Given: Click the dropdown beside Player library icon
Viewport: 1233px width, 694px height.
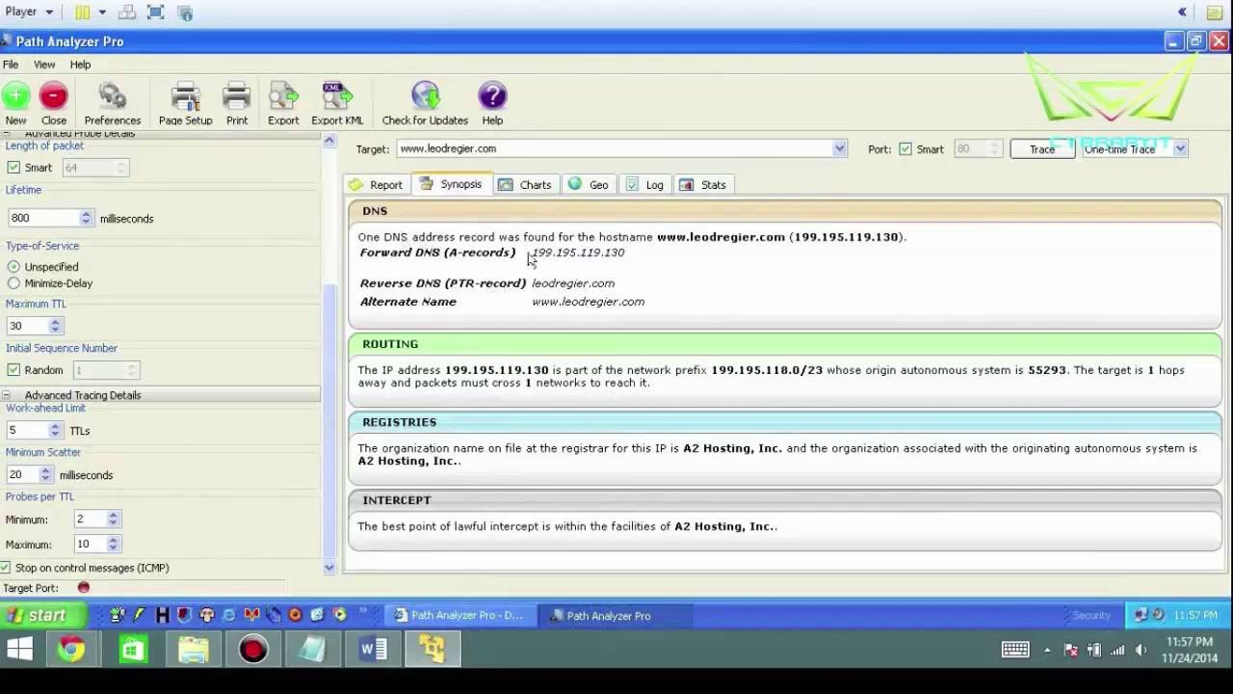Looking at the screenshot, I should (102, 13).
